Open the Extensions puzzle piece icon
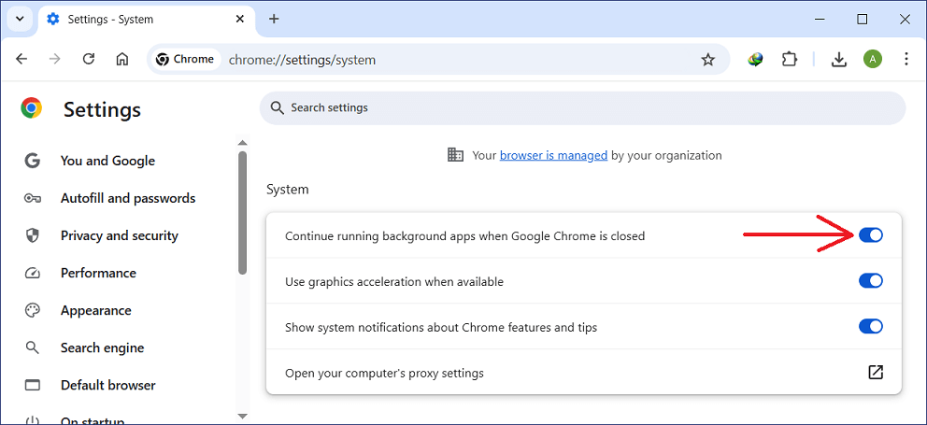The height and width of the screenshot is (425, 927). 790,59
